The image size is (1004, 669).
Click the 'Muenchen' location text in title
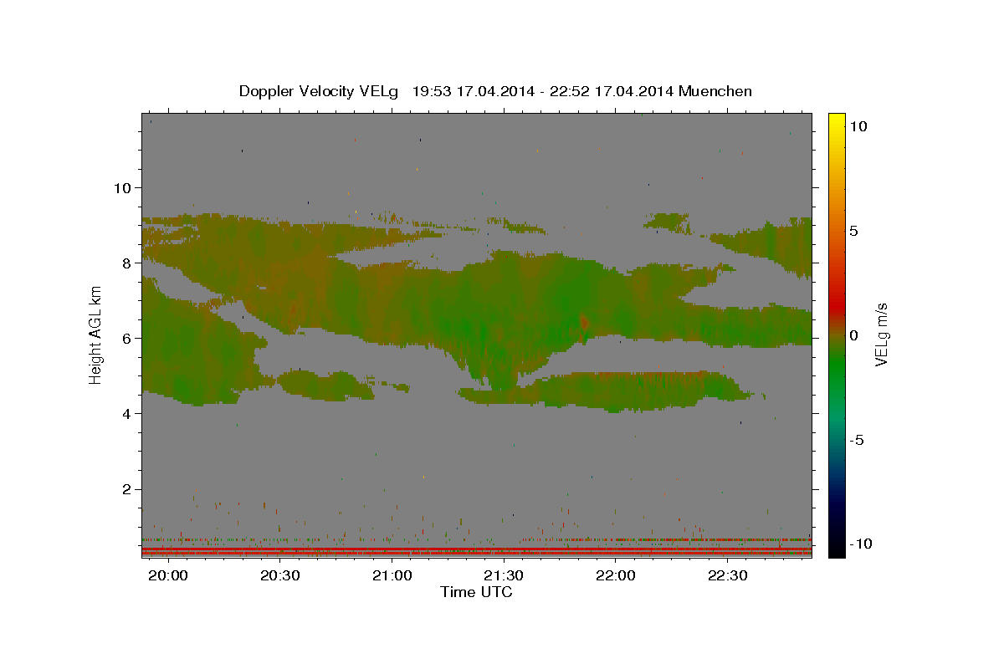[x=715, y=91]
